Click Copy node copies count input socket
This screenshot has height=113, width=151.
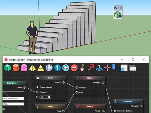coord(37,97)
